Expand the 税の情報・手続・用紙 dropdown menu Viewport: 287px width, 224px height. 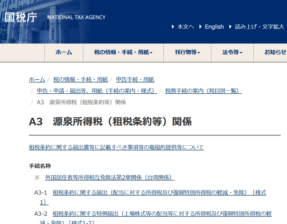click(x=123, y=52)
